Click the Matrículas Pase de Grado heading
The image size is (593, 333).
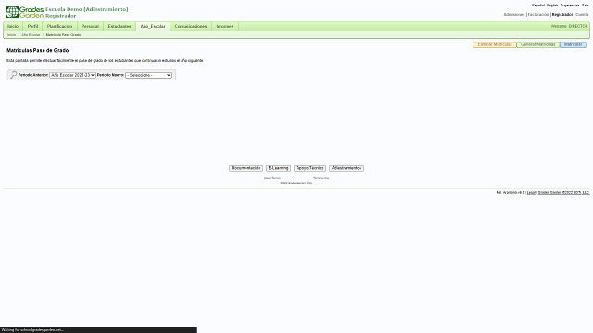coord(37,50)
